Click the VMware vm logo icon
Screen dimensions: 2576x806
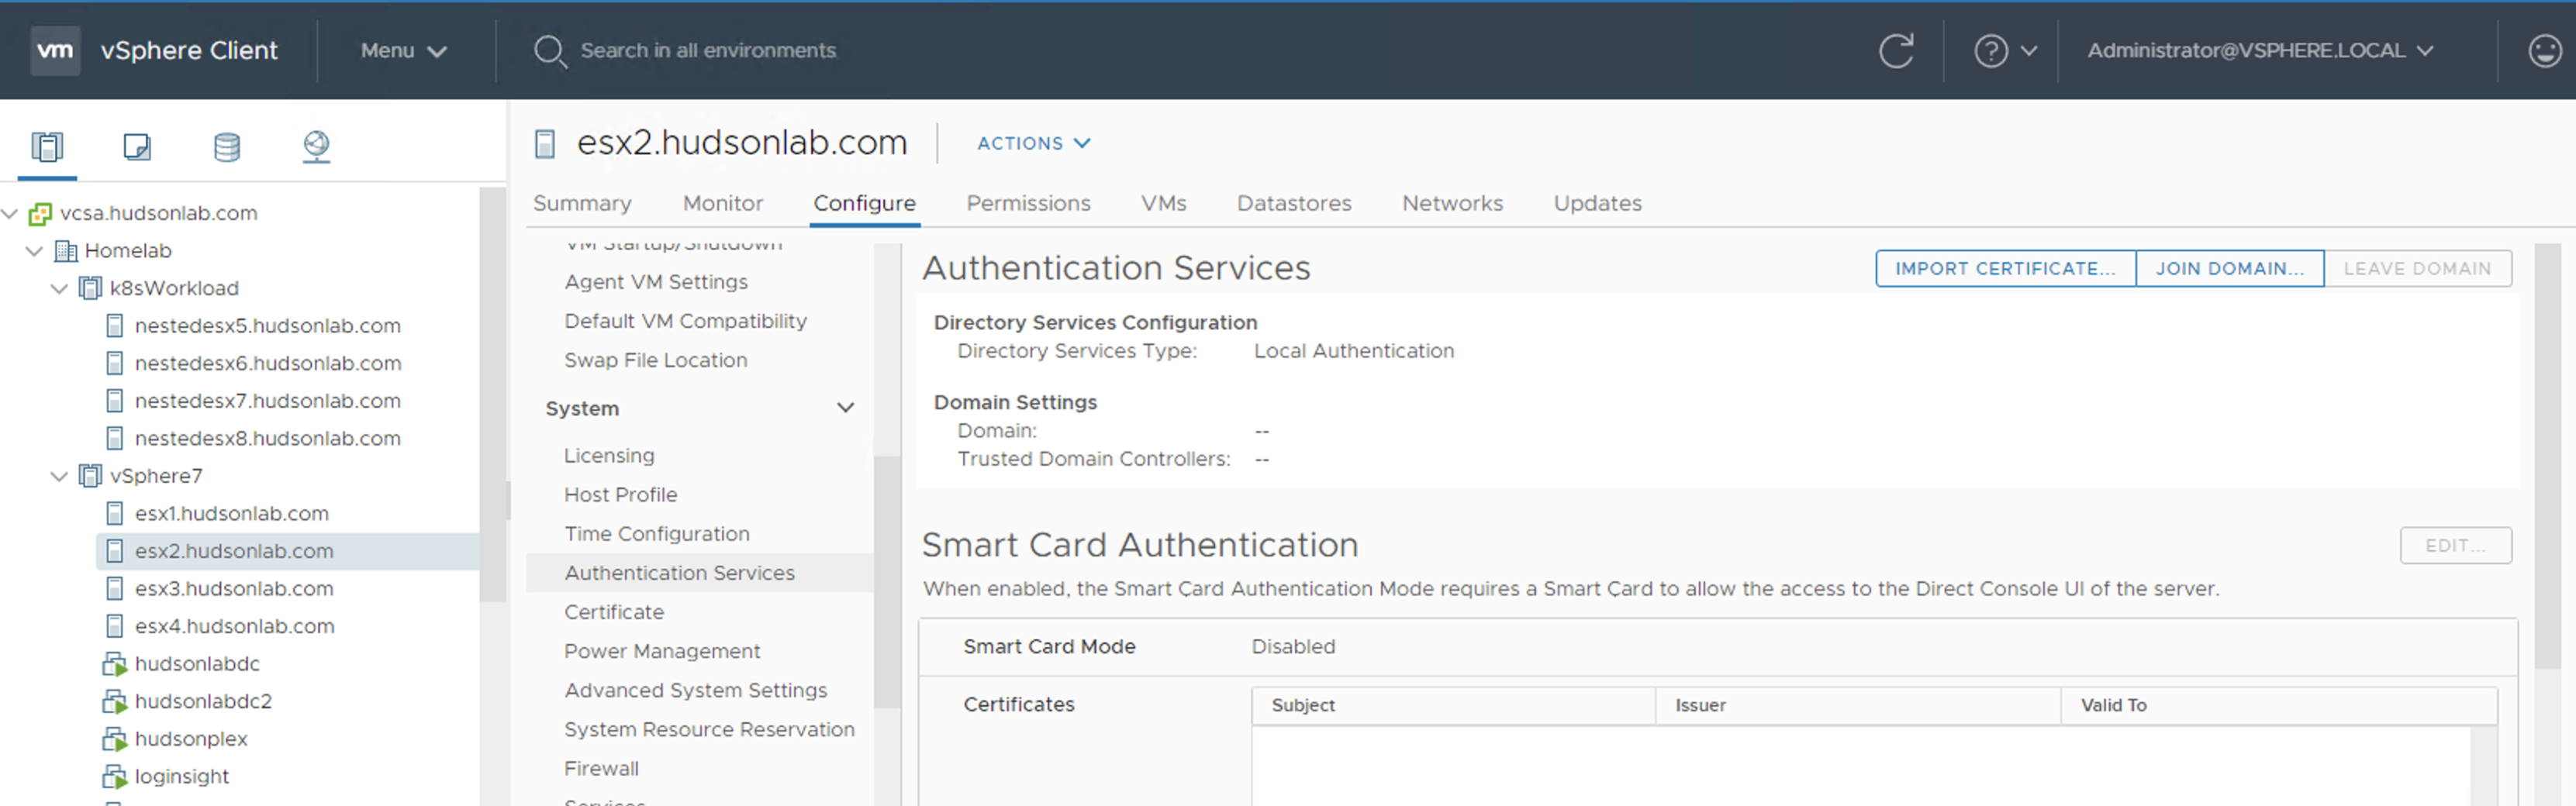(55, 50)
